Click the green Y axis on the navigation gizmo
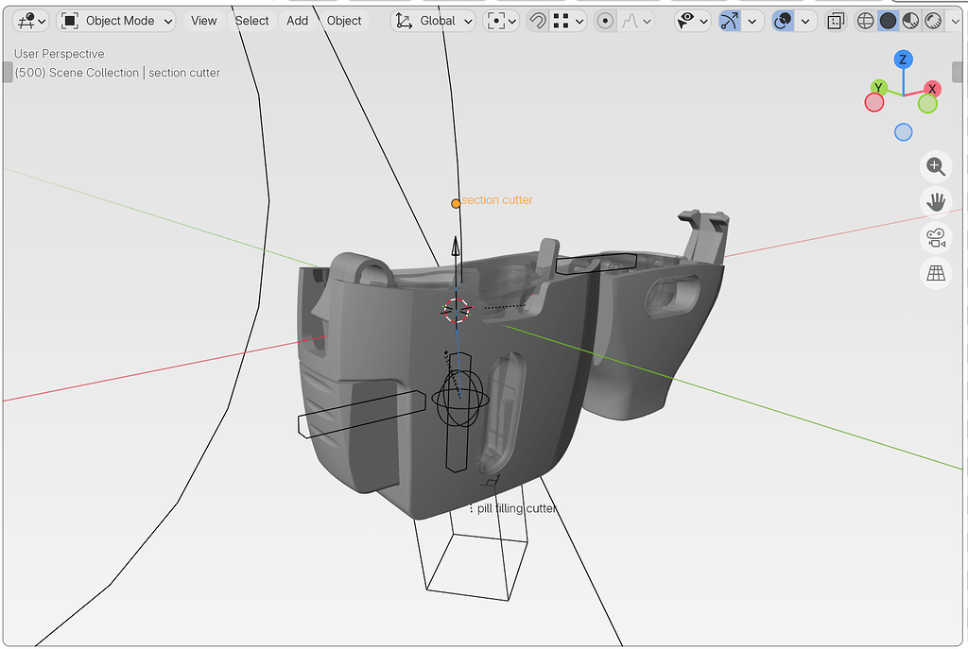968x649 pixels. [x=878, y=88]
